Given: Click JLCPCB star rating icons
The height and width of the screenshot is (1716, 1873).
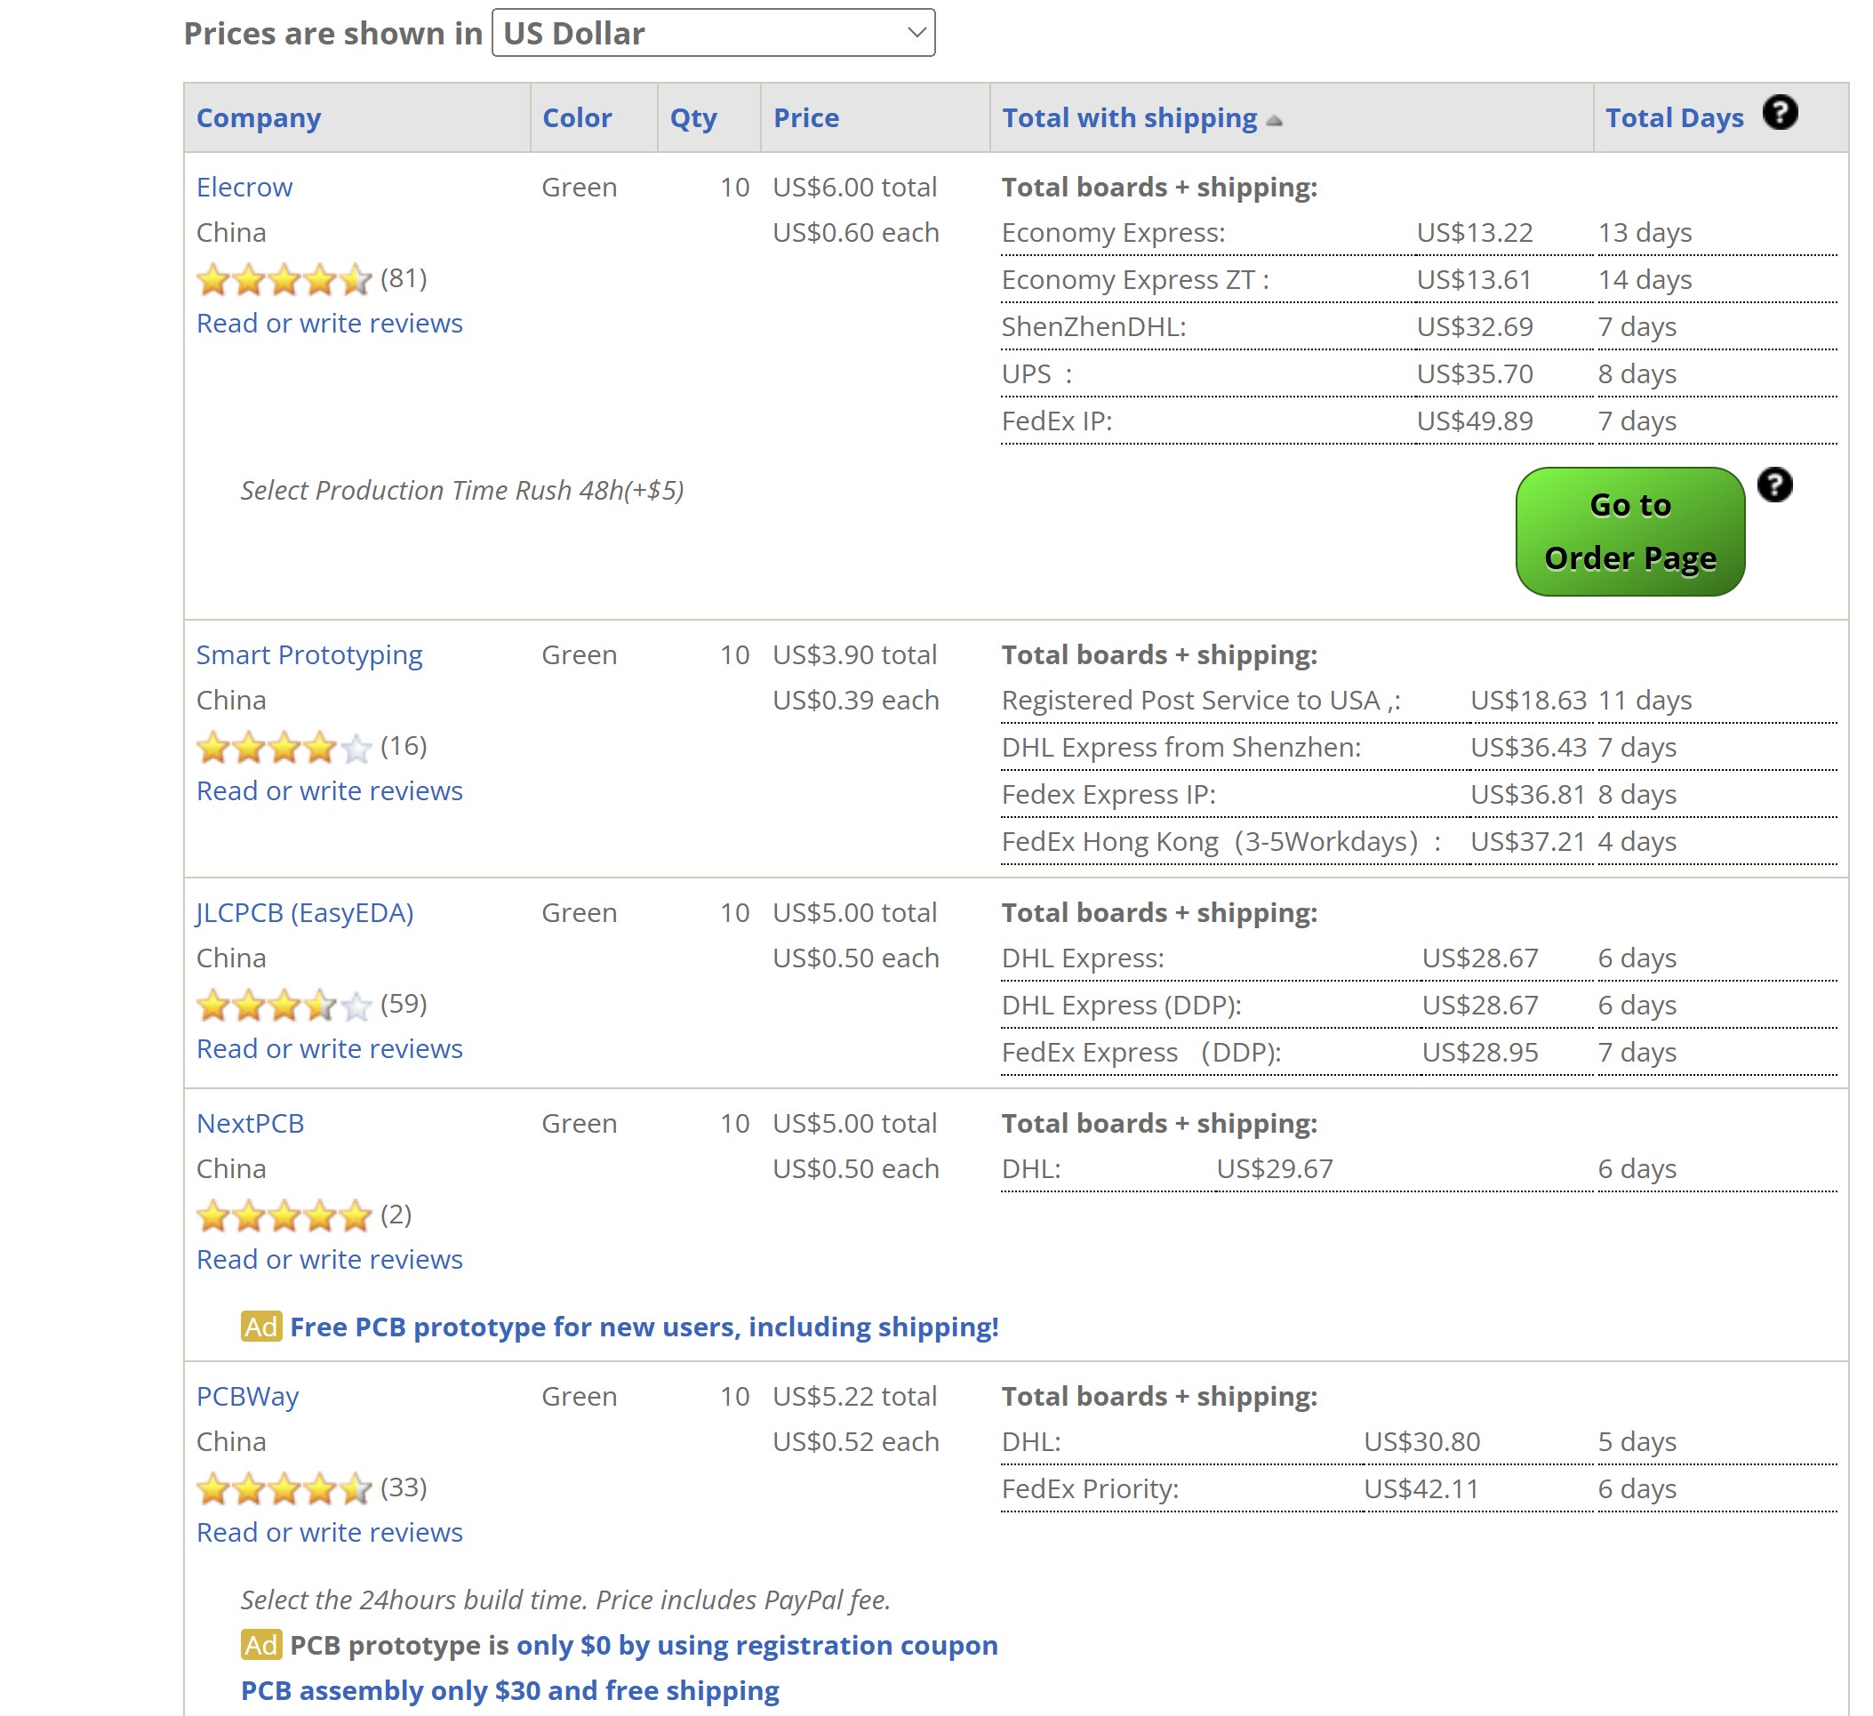Looking at the screenshot, I should pyautogui.click(x=284, y=1005).
